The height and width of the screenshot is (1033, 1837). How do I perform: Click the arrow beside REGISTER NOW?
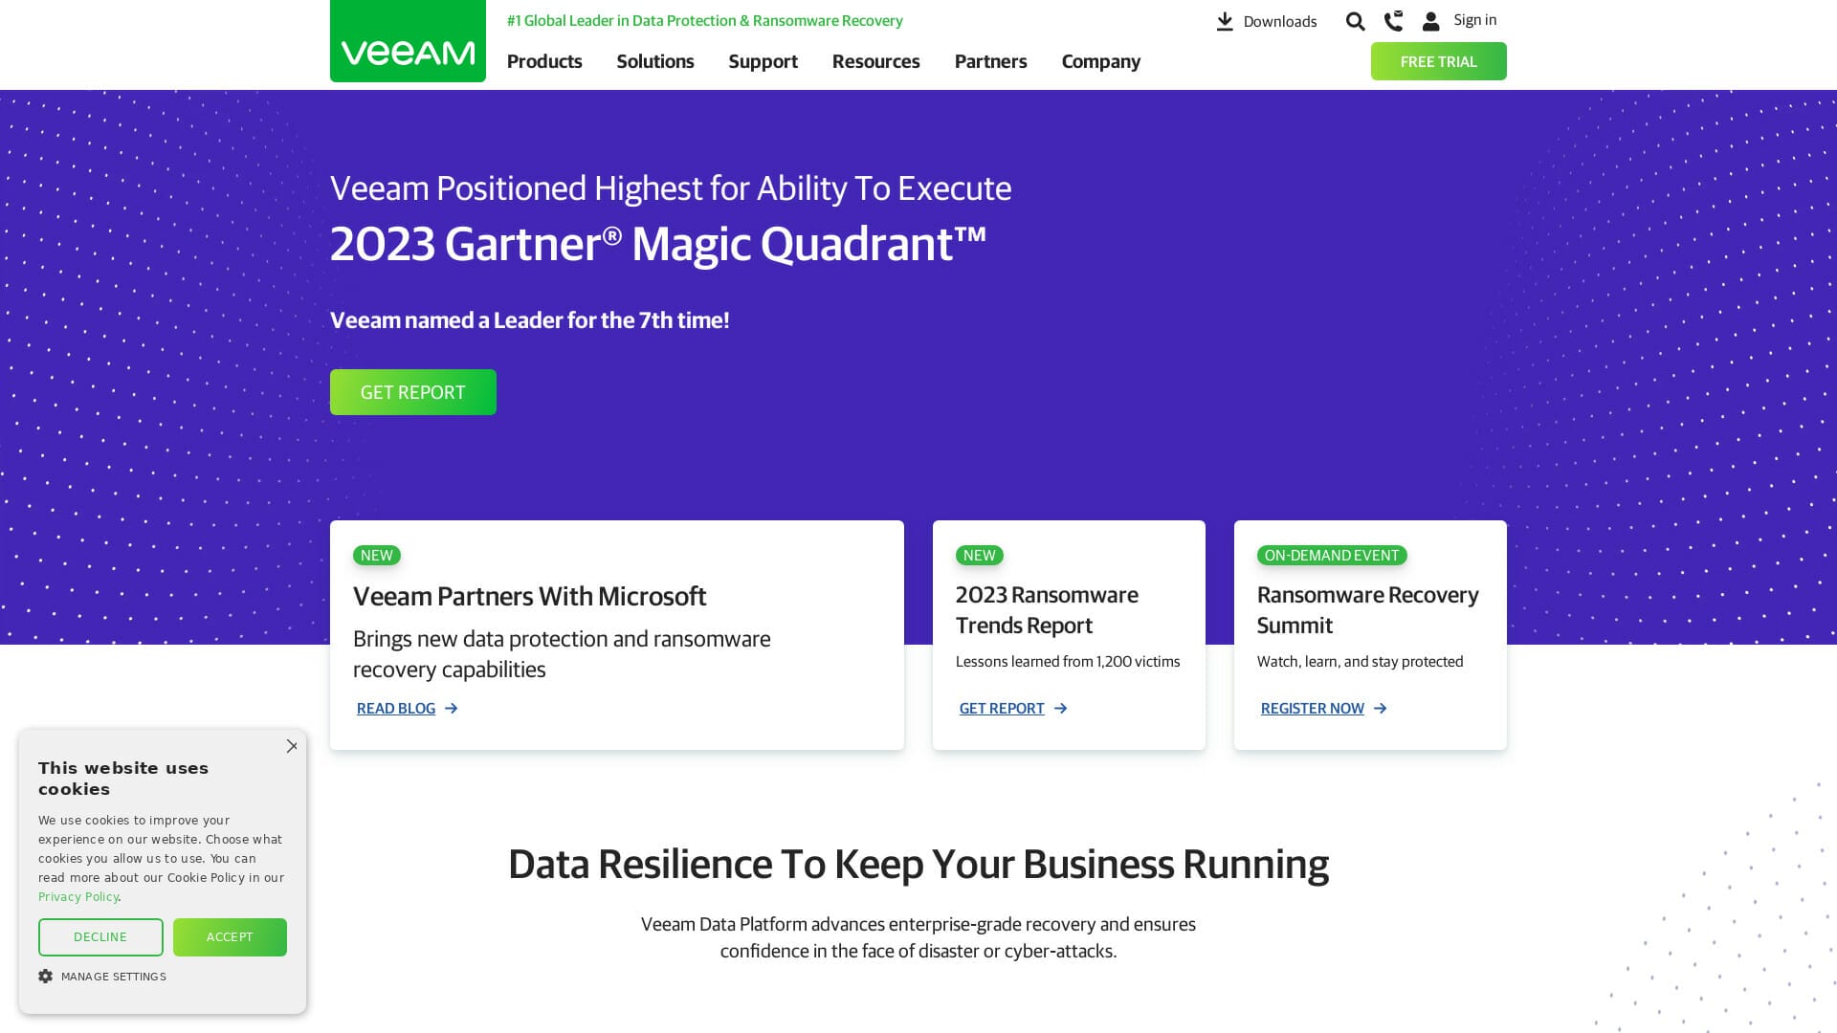(1380, 708)
